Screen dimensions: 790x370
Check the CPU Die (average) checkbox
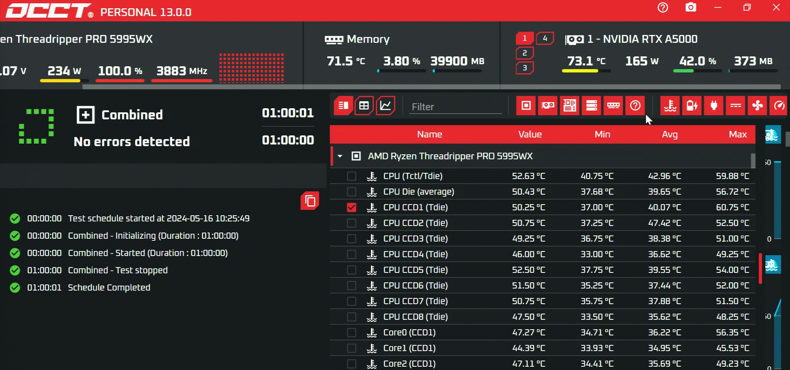[x=352, y=192]
